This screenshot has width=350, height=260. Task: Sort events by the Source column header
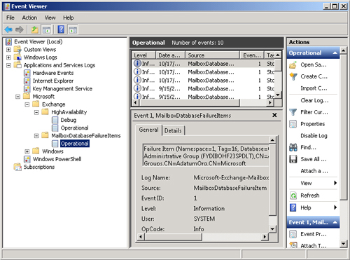tap(213, 55)
